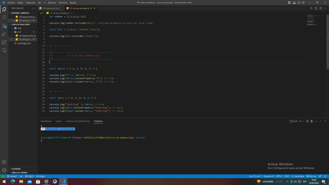Expand the Esquema section
The width and height of the screenshot is (329, 185).
point(23,169)
